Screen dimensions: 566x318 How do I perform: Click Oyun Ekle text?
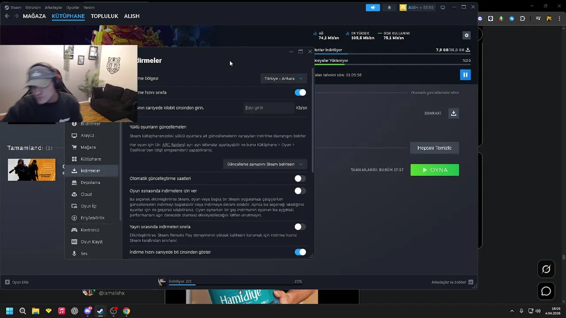click(x=20, y=282)
